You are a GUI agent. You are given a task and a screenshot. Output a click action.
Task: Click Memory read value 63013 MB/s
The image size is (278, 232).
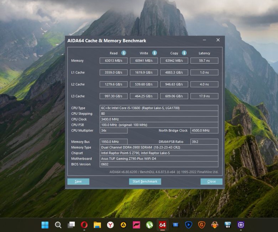(114, 60)
